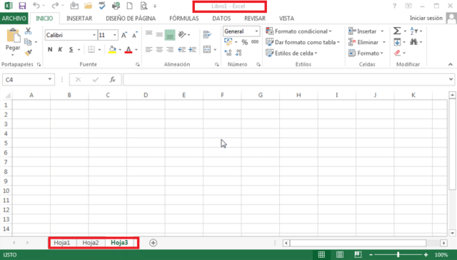This screenshot has width=457, height=260.
Task: Align text to the left
Action: [149, 49]
